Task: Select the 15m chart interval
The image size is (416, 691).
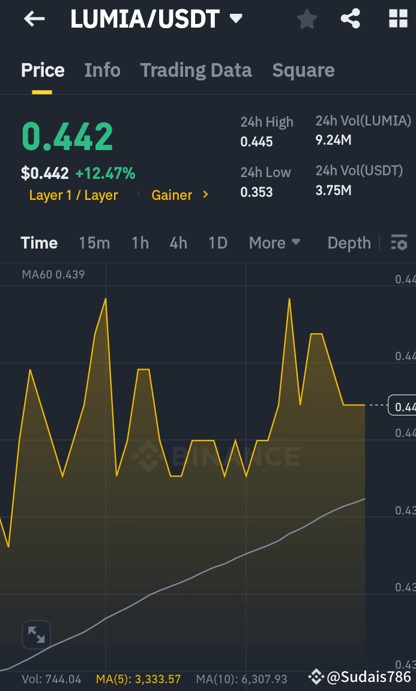Action: point(94,243)
